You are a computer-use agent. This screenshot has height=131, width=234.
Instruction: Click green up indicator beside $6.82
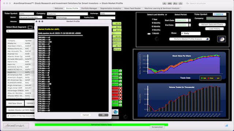120,102
